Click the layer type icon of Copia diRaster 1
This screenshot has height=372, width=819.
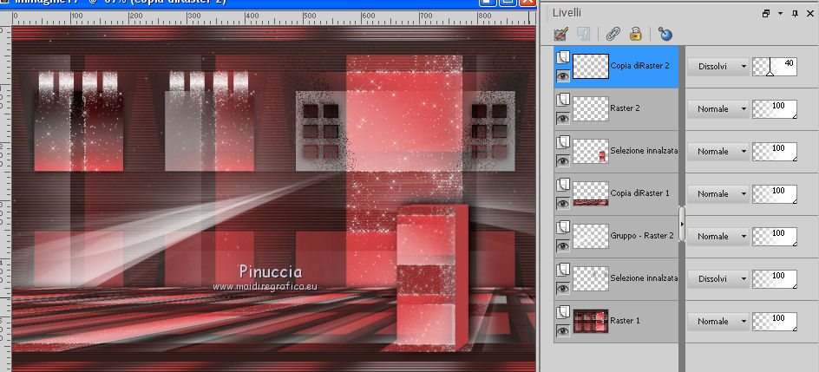pyautogui.click(x=563, y=185)
